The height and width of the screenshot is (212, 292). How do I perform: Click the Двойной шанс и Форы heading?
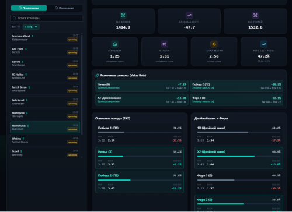(211, 118)
